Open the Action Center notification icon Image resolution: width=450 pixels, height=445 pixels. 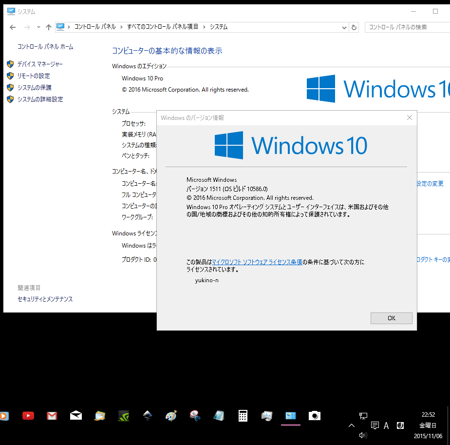click(375, 426)
